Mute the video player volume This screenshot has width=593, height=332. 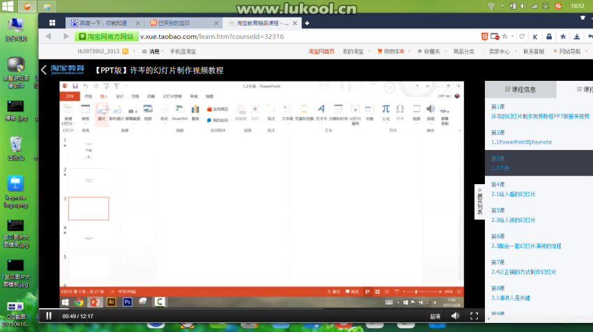pos(455,316)
